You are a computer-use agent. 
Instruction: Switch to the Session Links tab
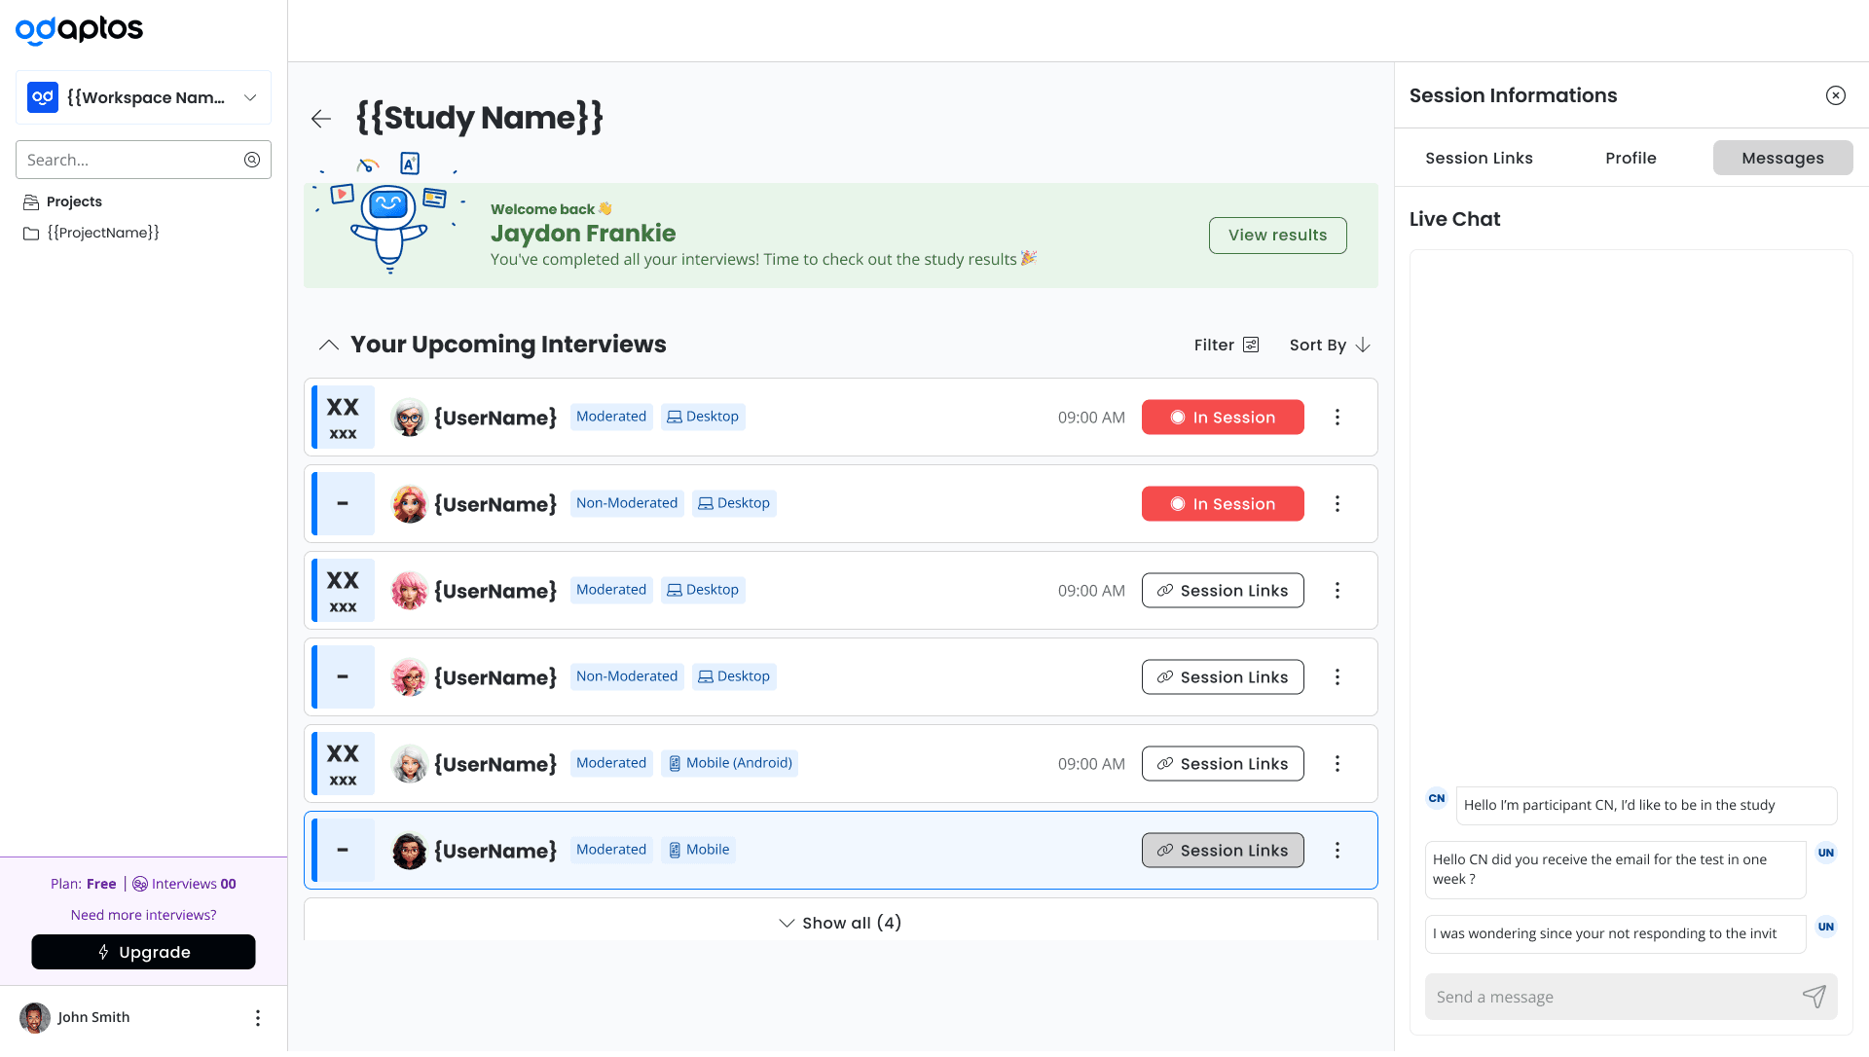[x=1479, y=158]
